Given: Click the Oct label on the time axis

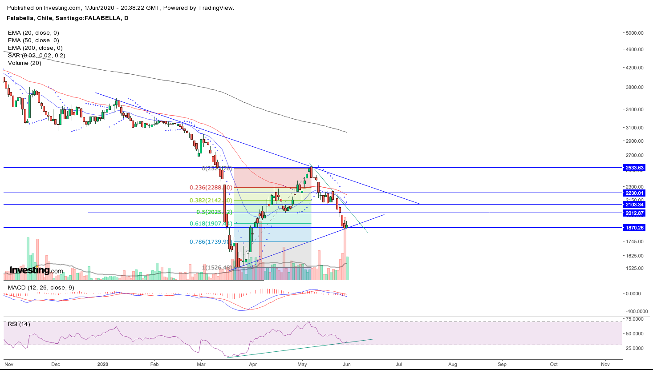Looking at the screenshot, I should coord(554,364).
